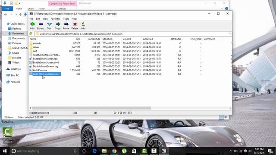Image resolution: width=276 pixels, height=155 pixels.
Task: Open the Help menu
Action: click(x=74, y=19)
